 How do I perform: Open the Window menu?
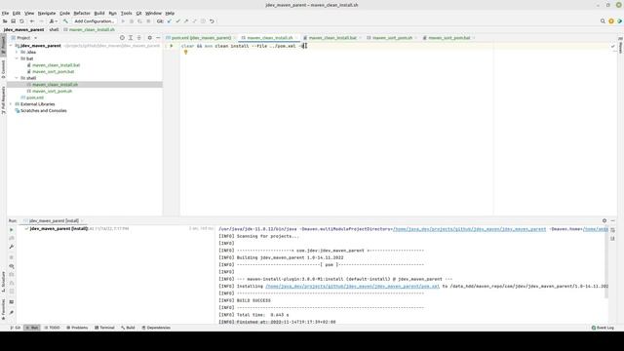153,13
